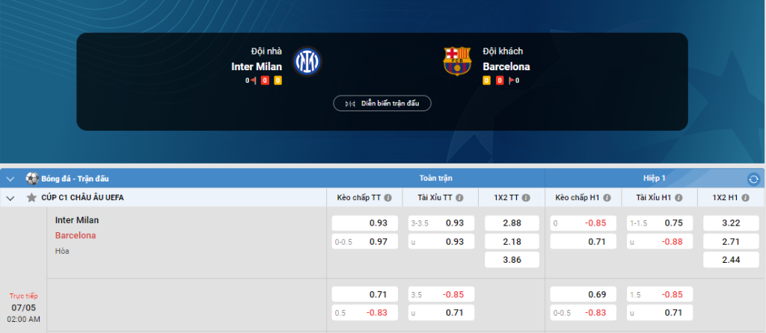Choose the 0-0.5 handicap 0.97 Barcelona odds
The height and width of the screenshot is (333, 766).
[366, 241]
